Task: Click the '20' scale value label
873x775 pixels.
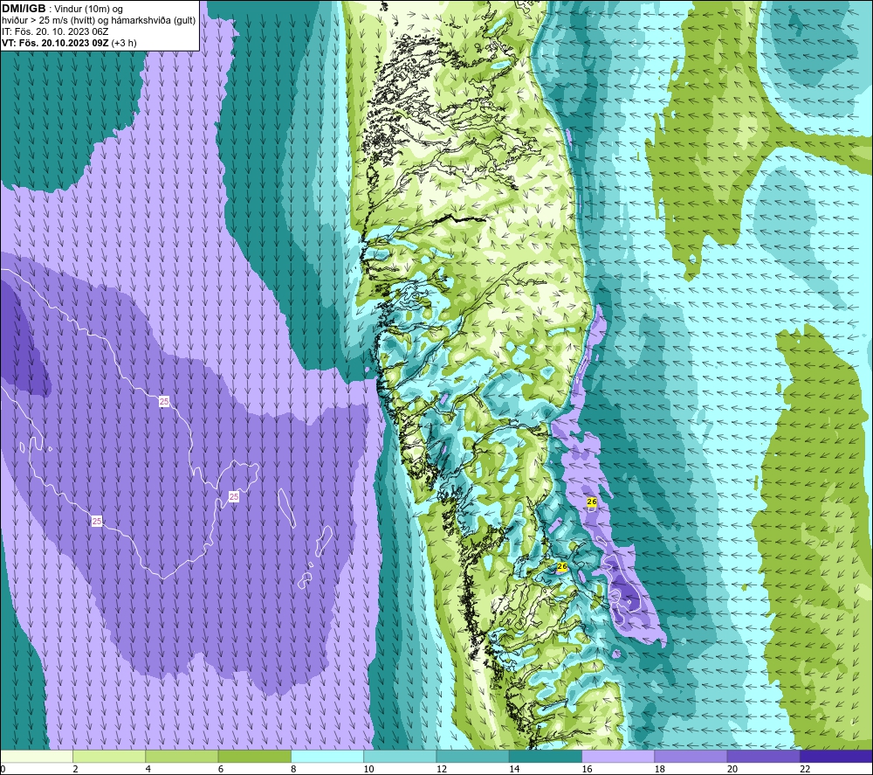Action: tap(732, 769)
